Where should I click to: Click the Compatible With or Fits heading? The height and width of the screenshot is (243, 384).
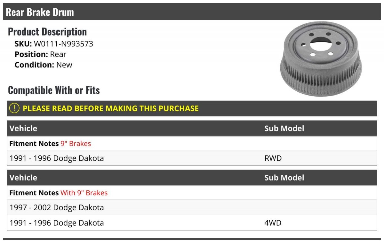point(54,90)
